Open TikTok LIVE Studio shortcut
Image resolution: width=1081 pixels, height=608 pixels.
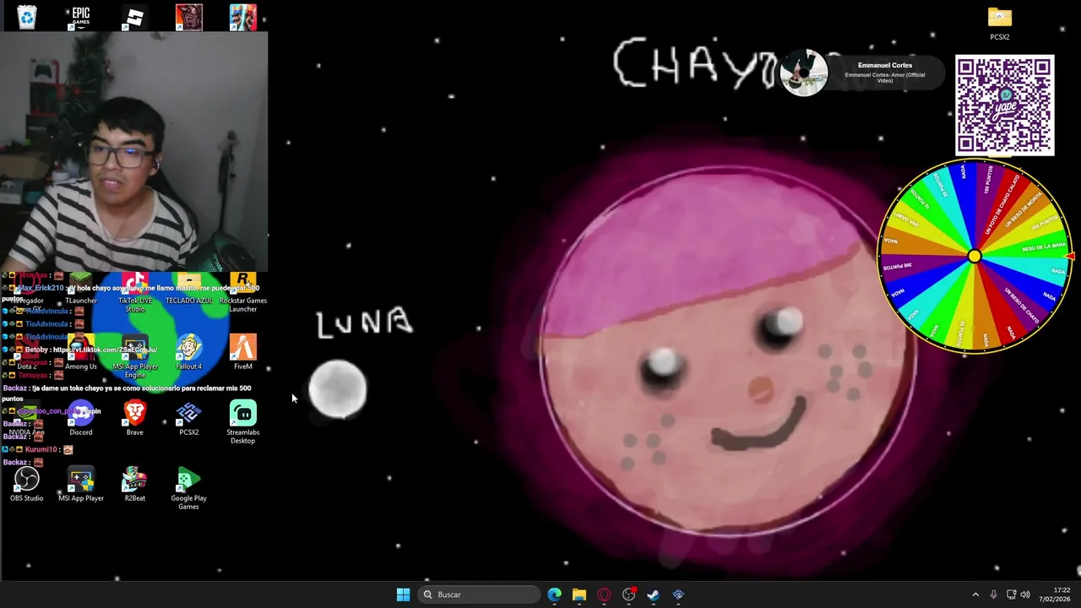(x=135, y=292)
